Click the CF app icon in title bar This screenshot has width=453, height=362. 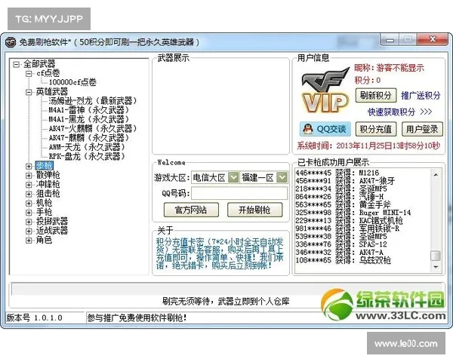coord(11,42)
